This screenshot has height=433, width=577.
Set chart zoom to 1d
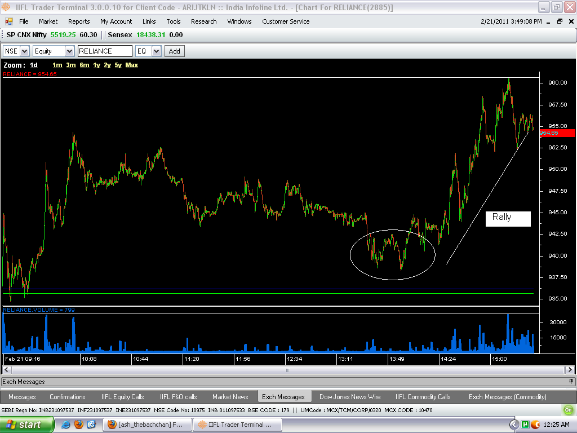click(x=34, y=65)
